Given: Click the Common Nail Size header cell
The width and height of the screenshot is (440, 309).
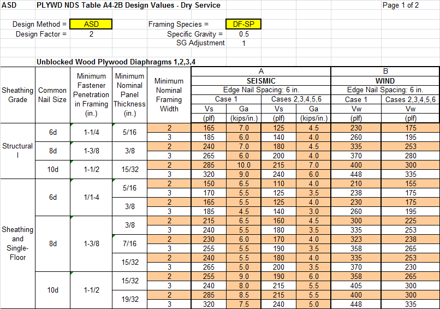Looking at the screenshot, I should tap(52, 95).
